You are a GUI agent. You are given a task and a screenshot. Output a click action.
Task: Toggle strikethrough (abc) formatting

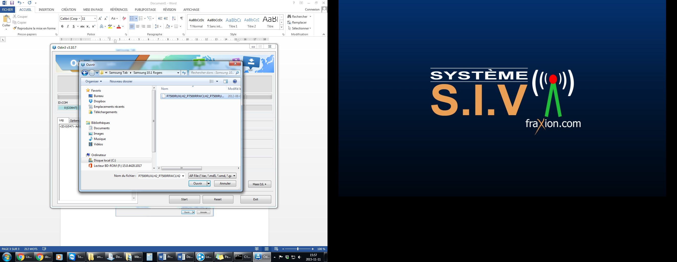coord(82,26)
